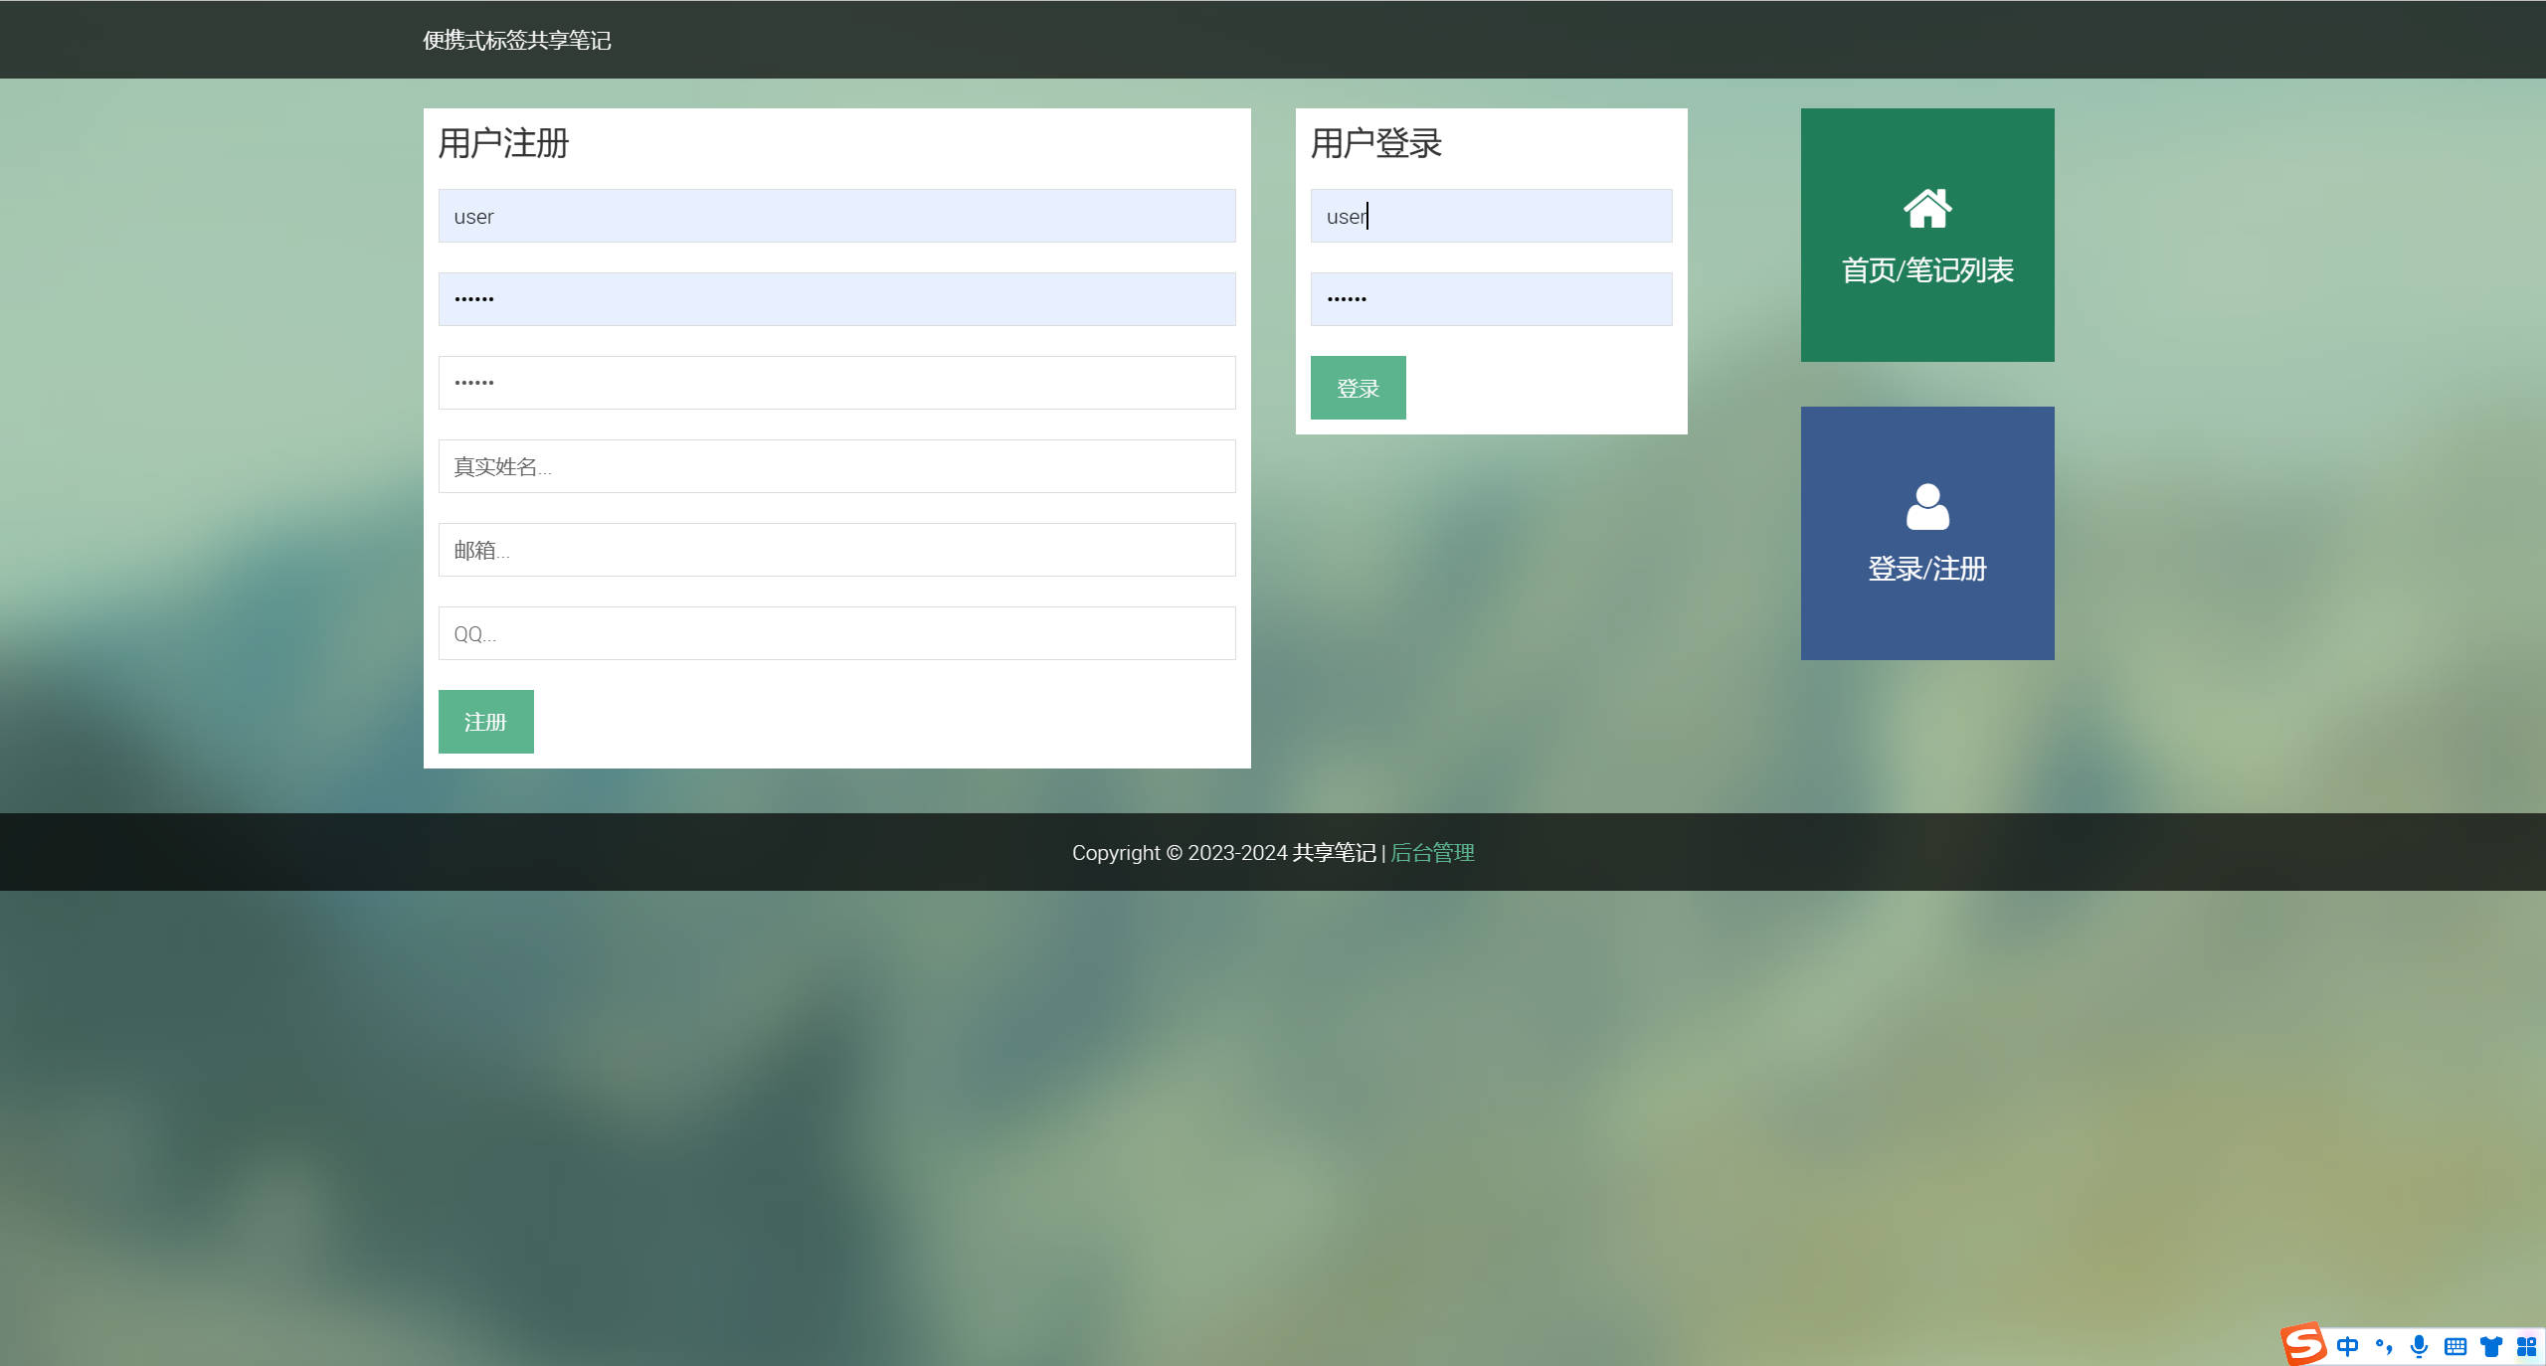2546x1366 pixels.
Task: Click the 便携式标签共享笔记 navbar title
Action: [516, 41]
